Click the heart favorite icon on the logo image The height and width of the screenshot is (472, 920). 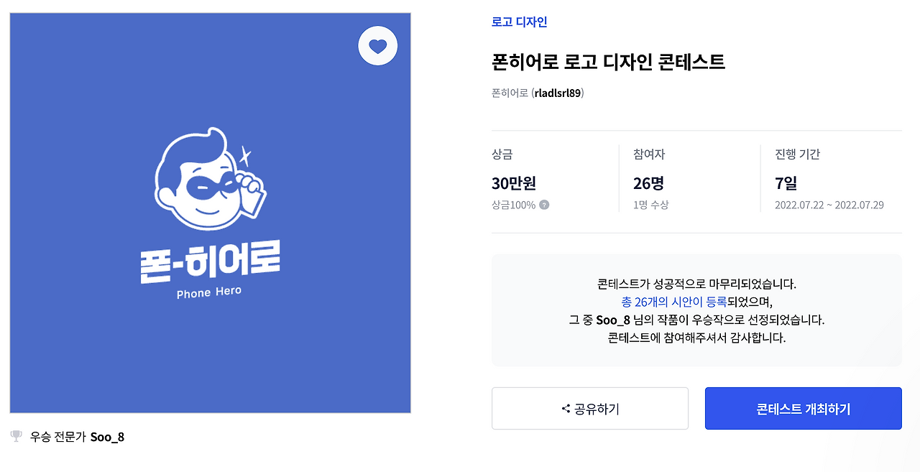point(377,45)
